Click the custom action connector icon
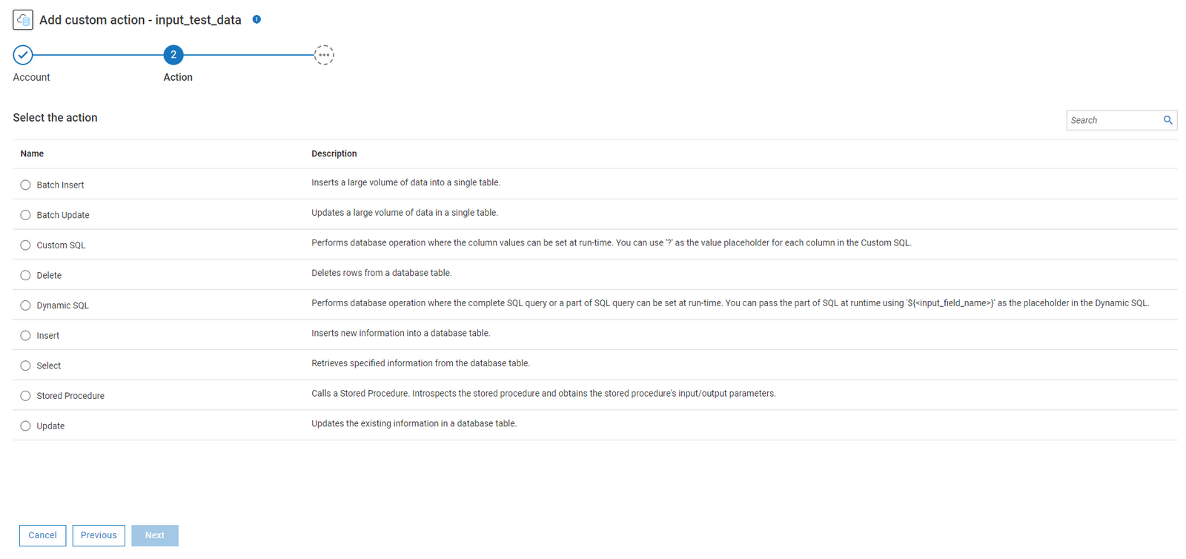 (23, 20)
